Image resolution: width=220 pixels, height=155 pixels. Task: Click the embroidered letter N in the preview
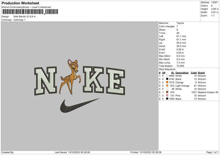coord(45,81)
